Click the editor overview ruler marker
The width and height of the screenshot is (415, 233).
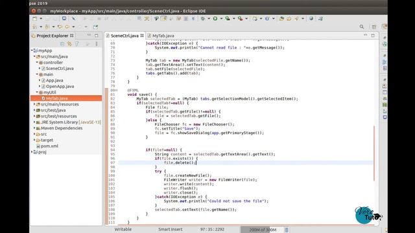click(x=374, y=153)
